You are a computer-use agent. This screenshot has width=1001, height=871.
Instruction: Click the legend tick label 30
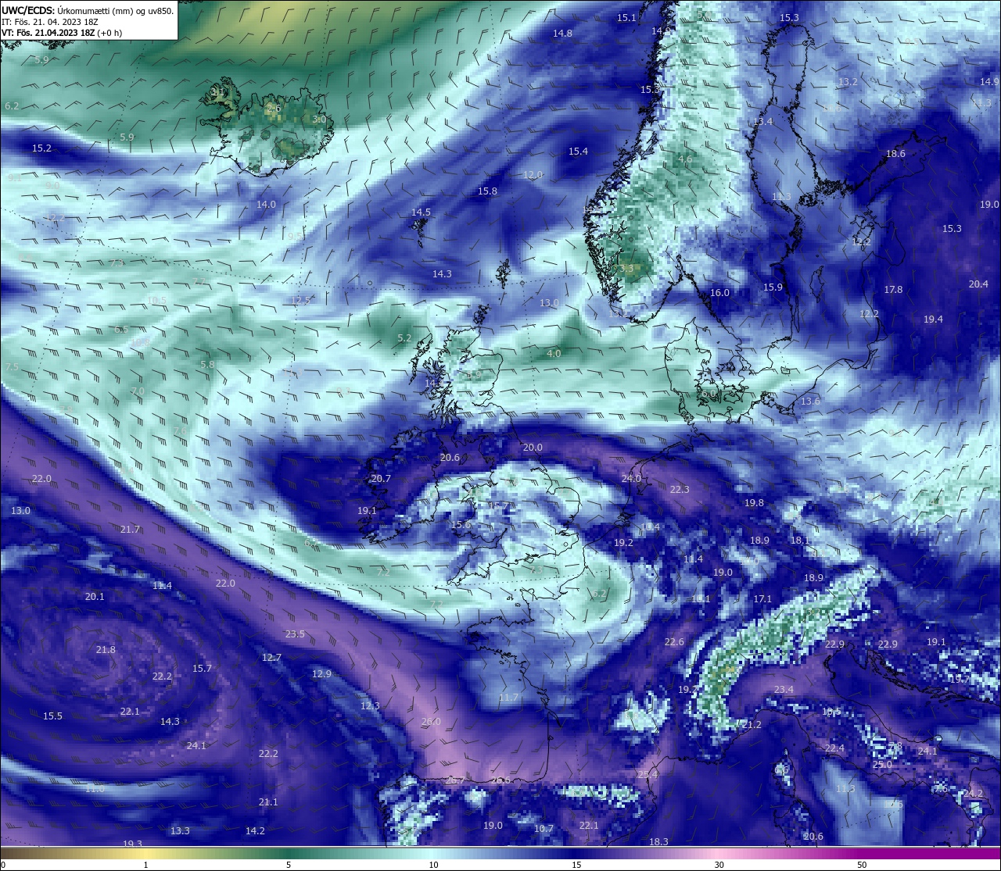719,865
